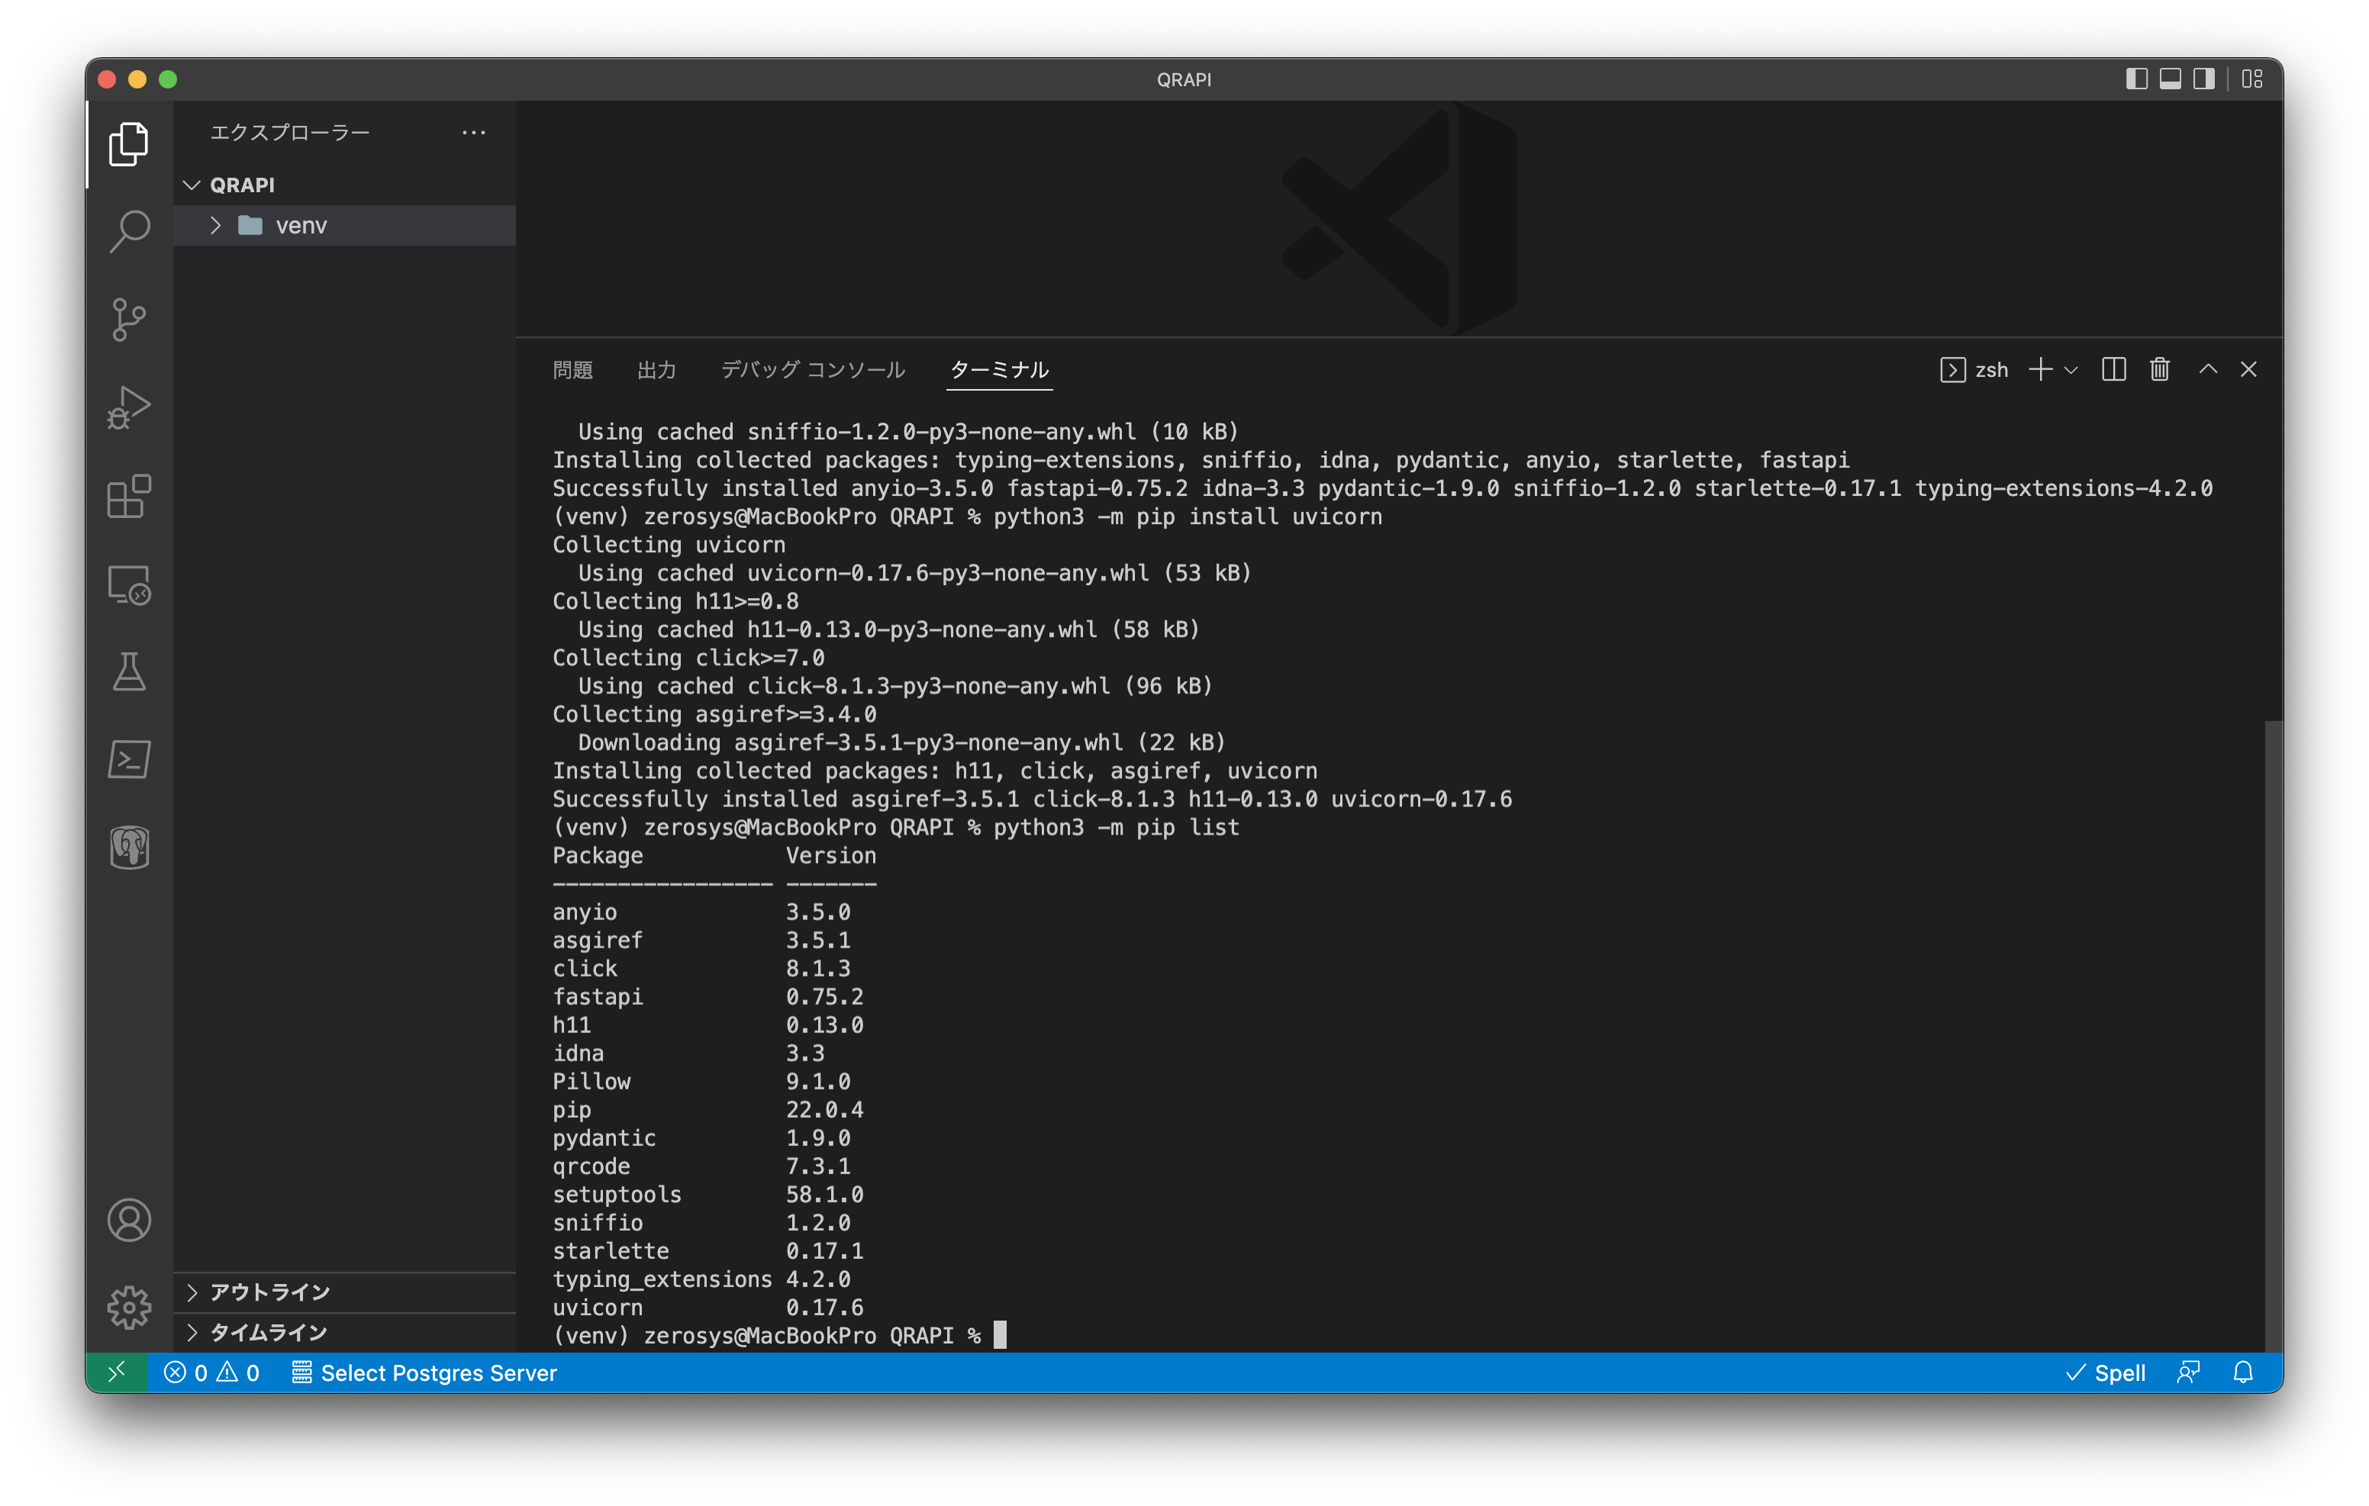Click the 'Pillow' package row
Image resolution: width=2369 pixels, height=1506 pixels.
(701, 1081)
